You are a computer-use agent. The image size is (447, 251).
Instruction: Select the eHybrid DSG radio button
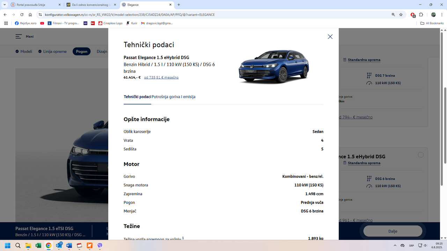pyautogui.click(x=421, y=155)
